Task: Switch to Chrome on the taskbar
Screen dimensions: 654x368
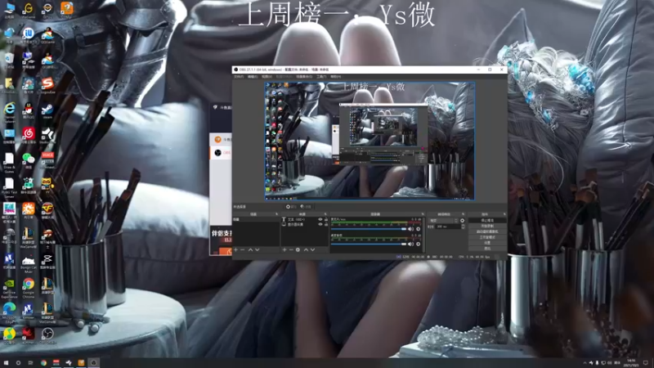Action: pyautogui.click(x=43, y=363)
